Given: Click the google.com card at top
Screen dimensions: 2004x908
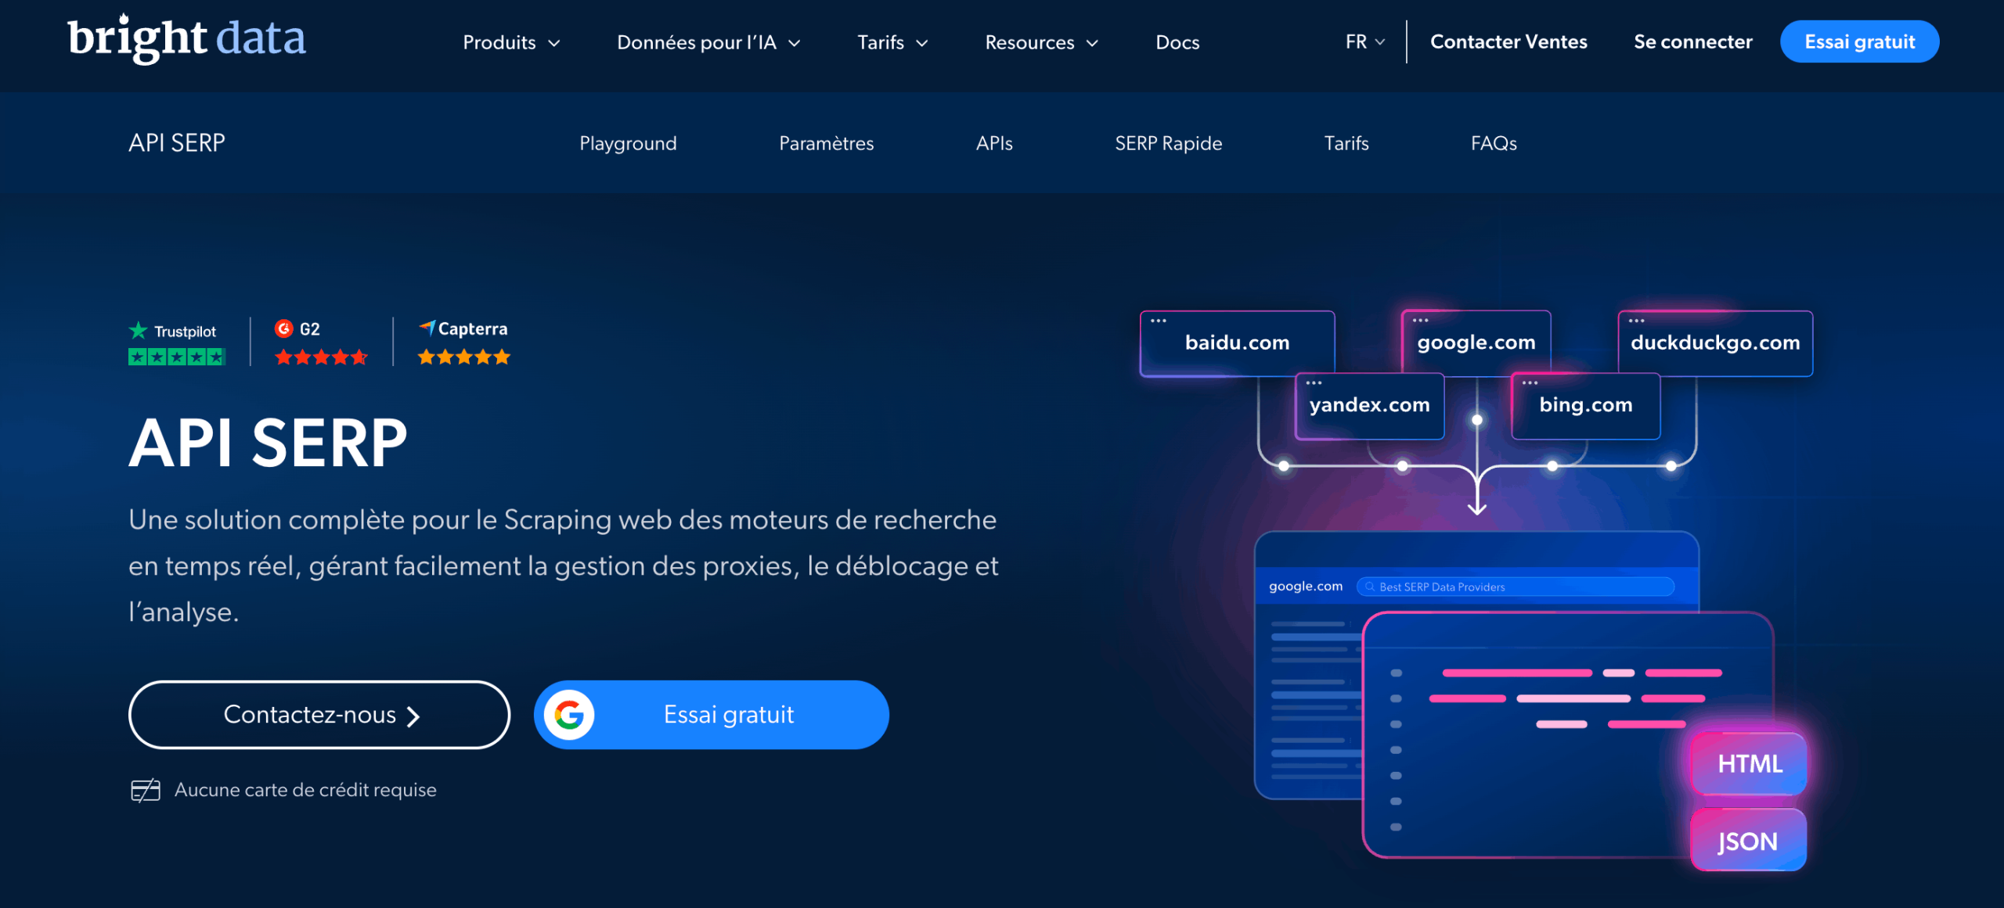Looking at the screenshot, I should click(x=1476, y=343).
